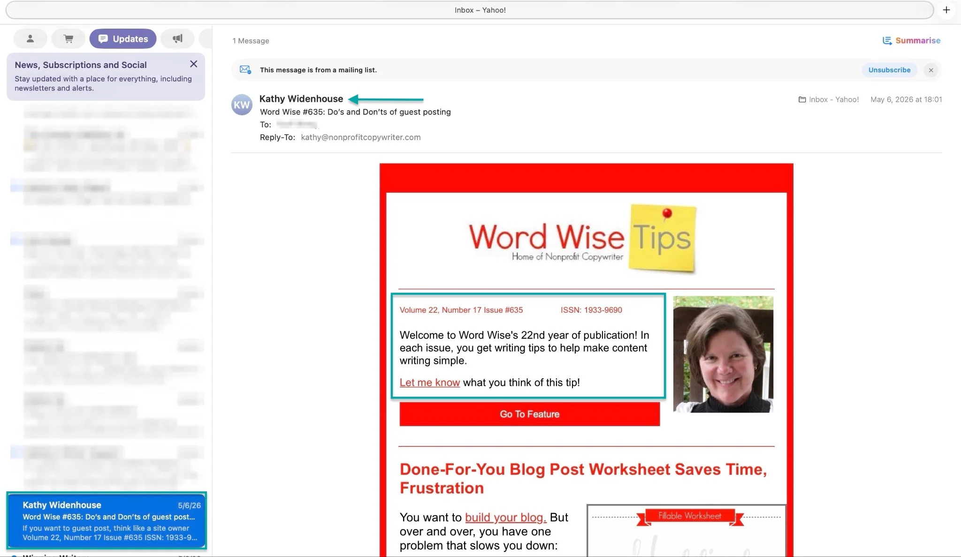Click the Unsubscribe button

[x=889, y=70]
